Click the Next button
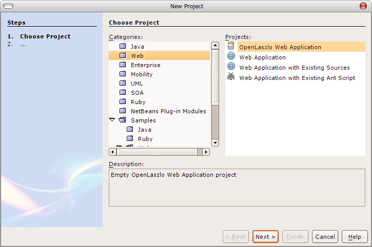The image size is (372, 247). click(265, 237)
